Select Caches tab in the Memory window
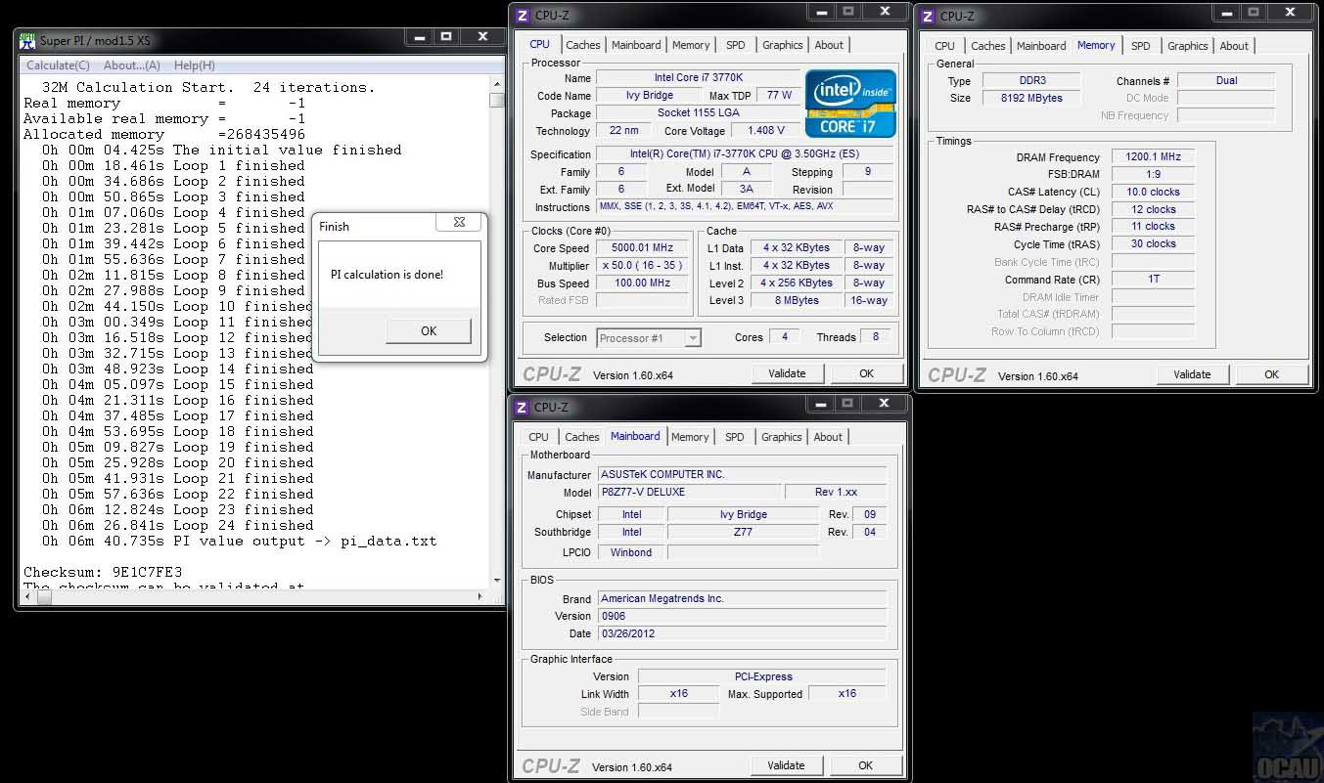 (x=988, y=46)
